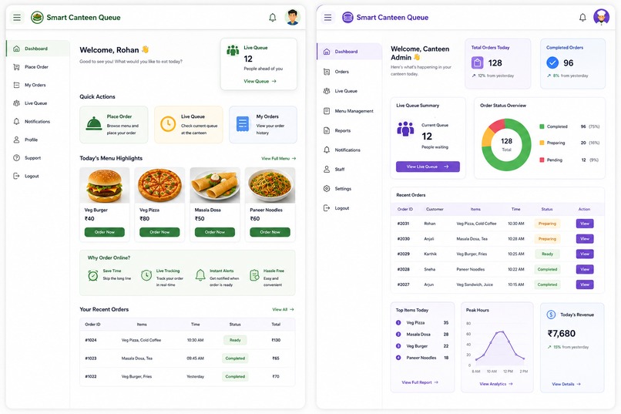Open the chef avatar in the admin header

click(601, 18)
